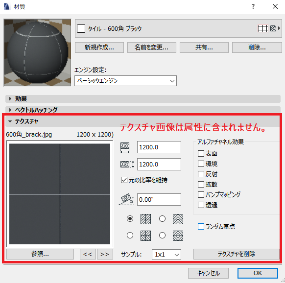Click the ARCHICAD app icon in title bar

pos(7,6)
